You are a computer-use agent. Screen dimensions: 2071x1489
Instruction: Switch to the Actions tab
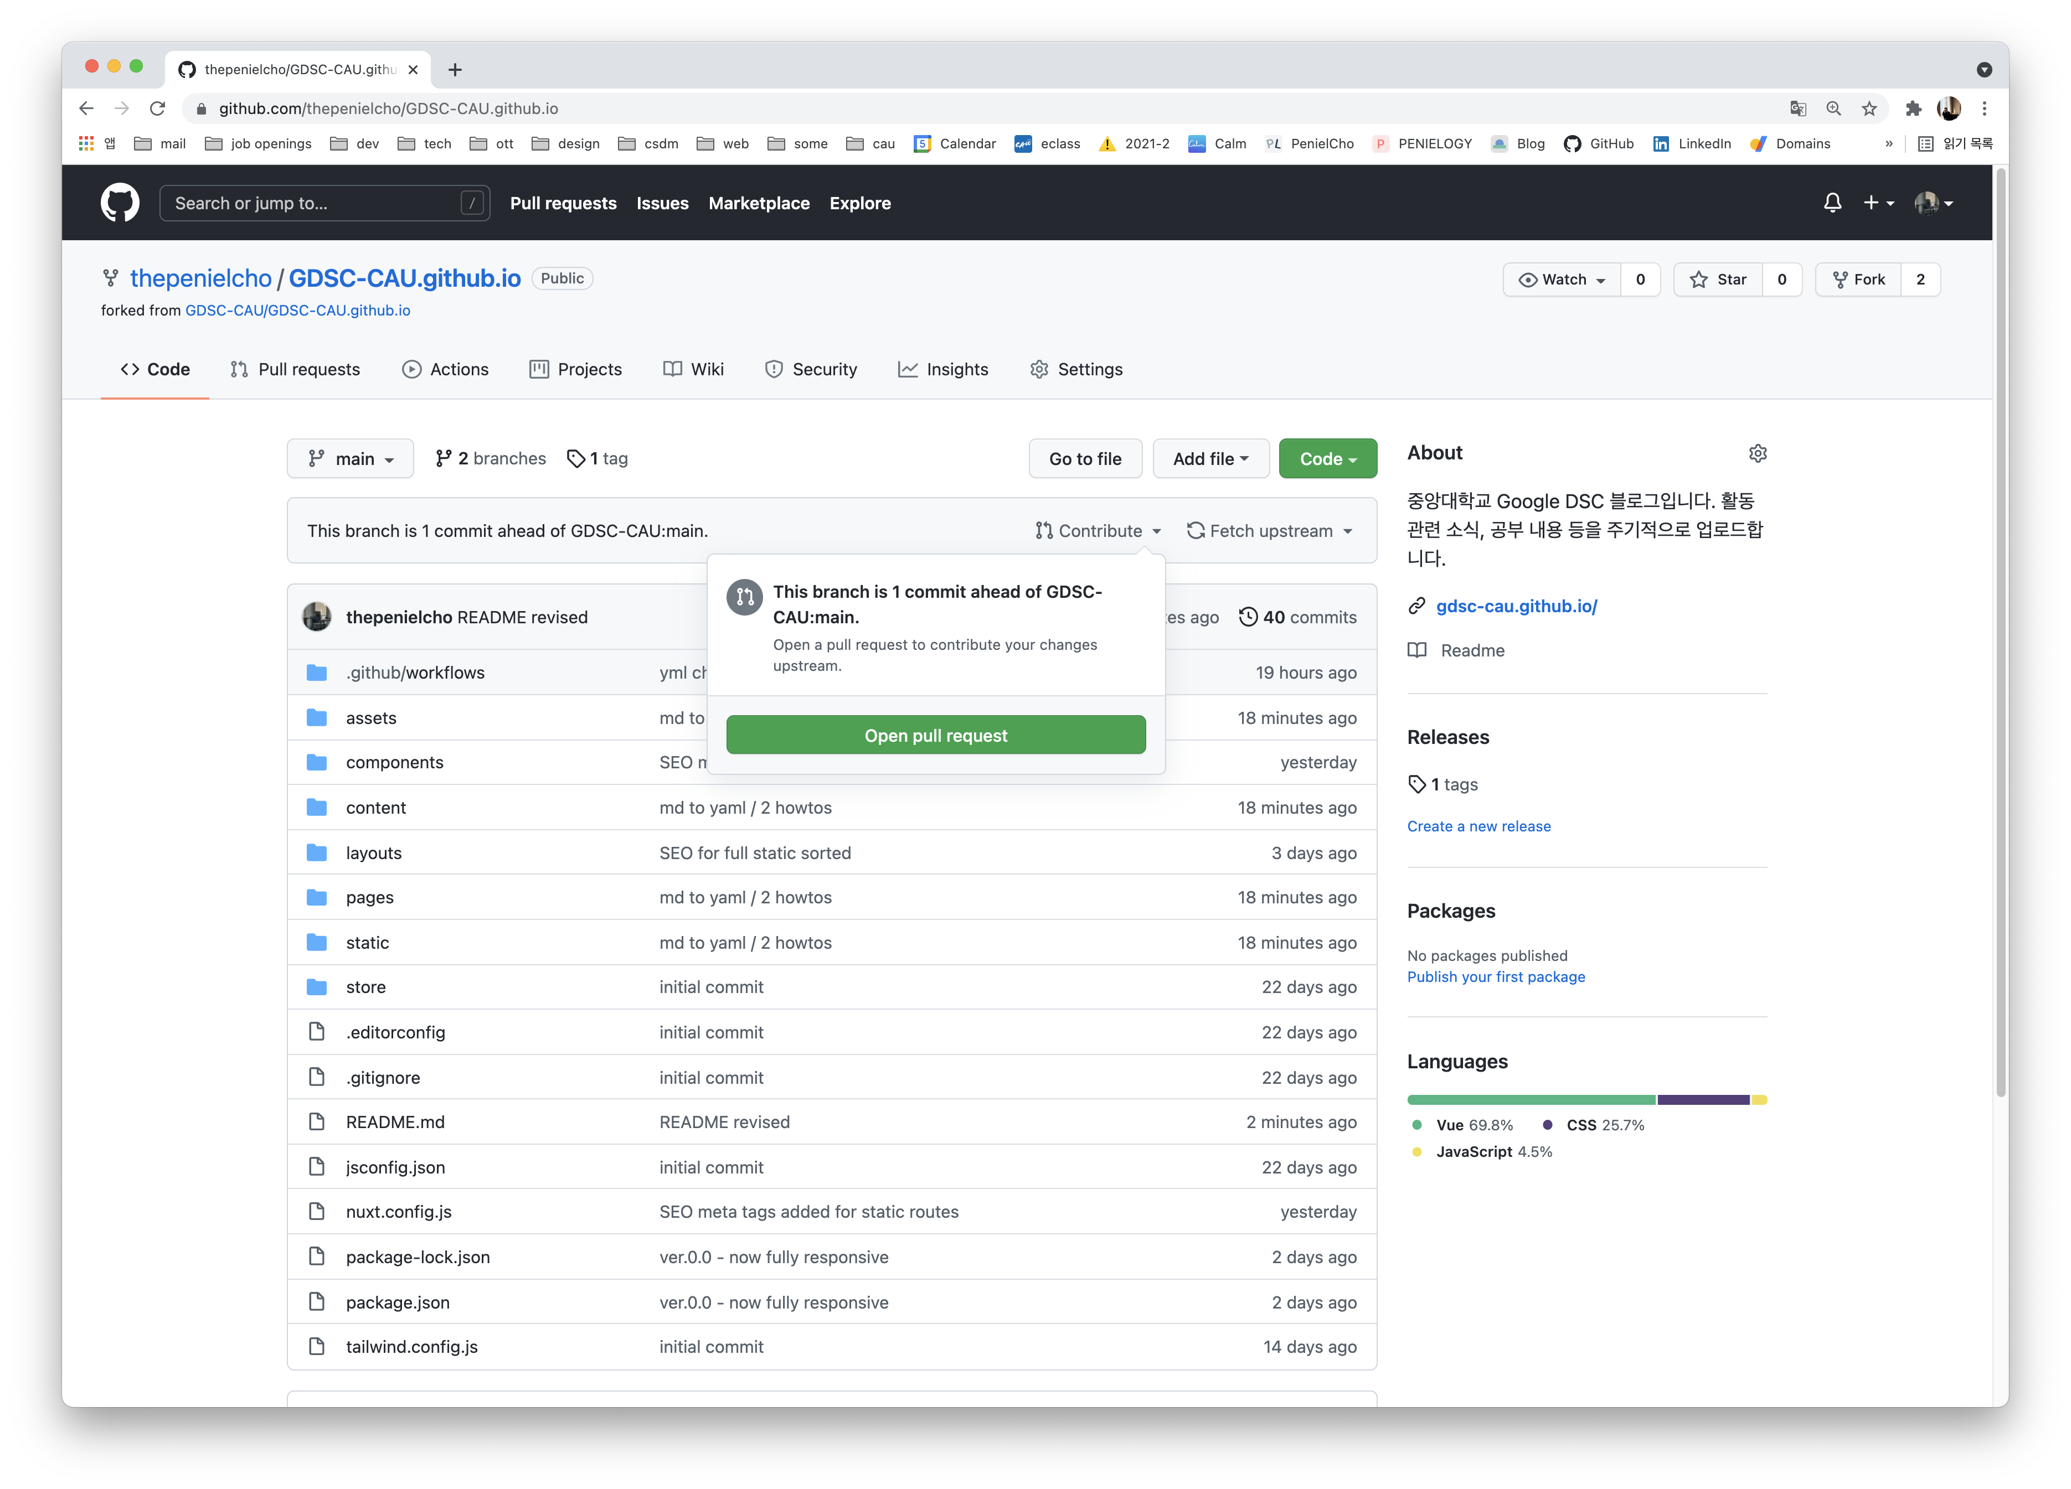click(446, 369)
